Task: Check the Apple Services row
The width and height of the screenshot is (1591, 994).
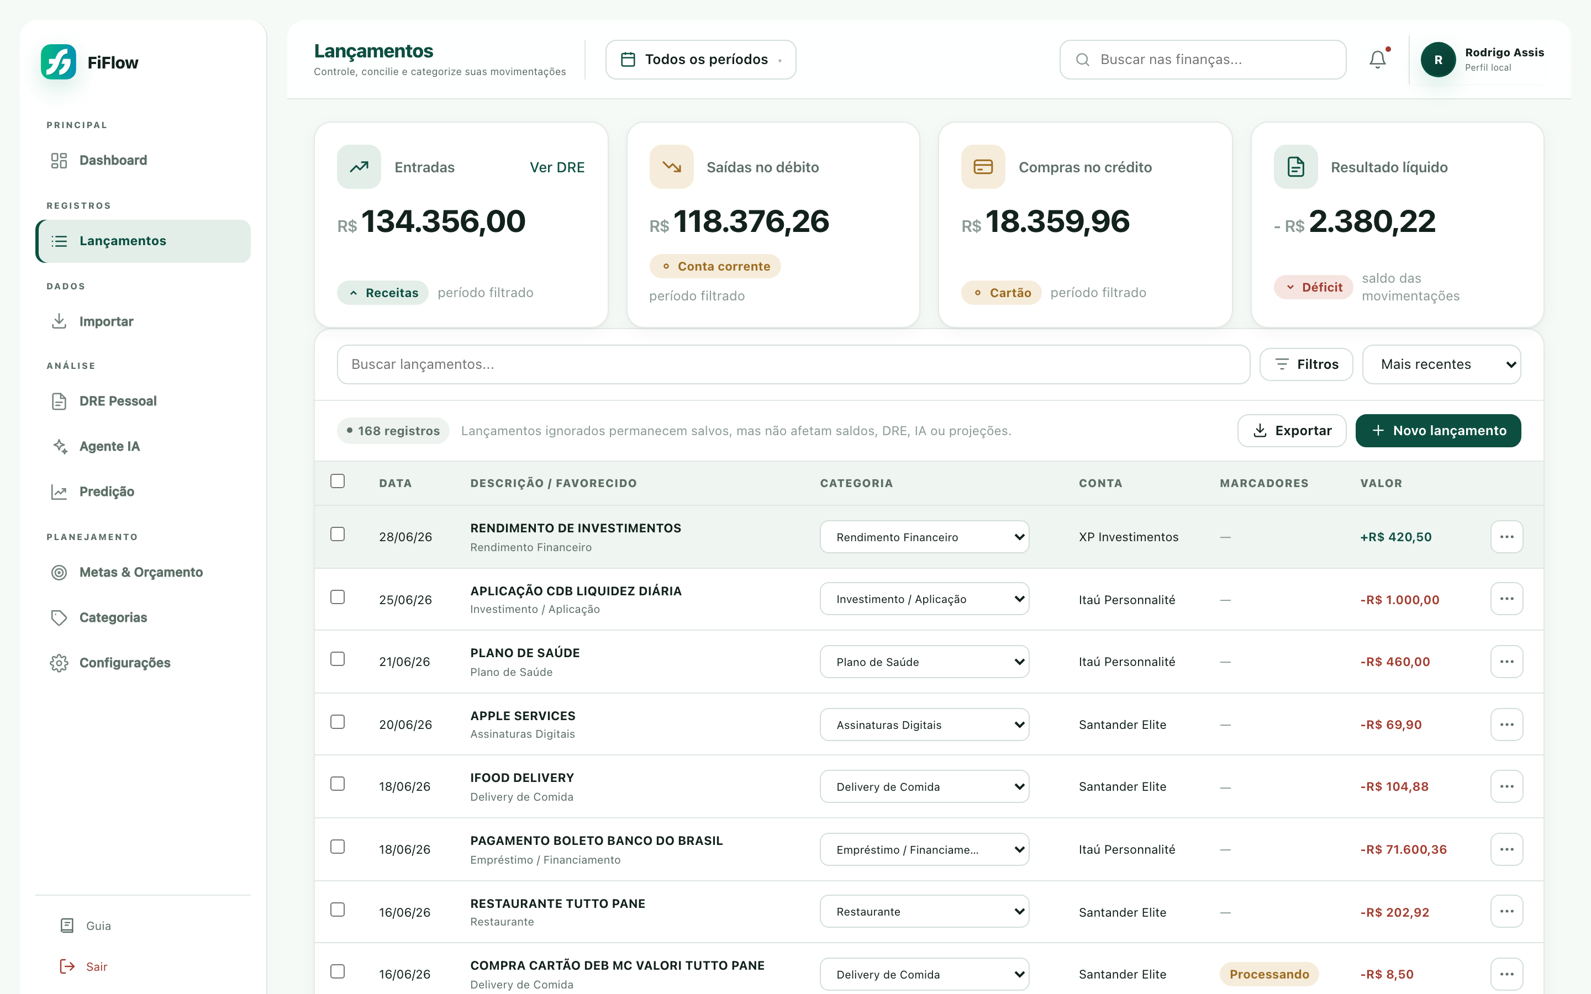Action: click(x=338, y=722)
